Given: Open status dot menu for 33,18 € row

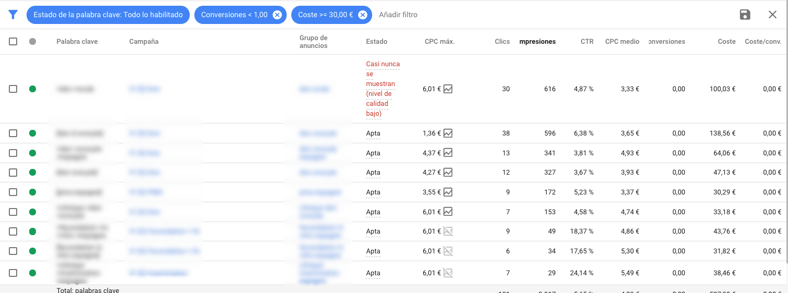Looking at the screenshot, I should (x=32, y=212).
